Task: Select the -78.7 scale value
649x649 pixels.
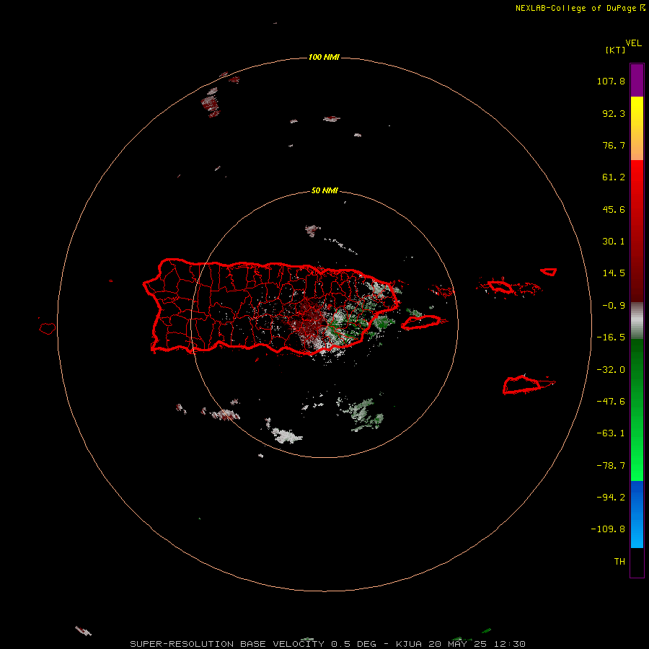Action: 611,466
